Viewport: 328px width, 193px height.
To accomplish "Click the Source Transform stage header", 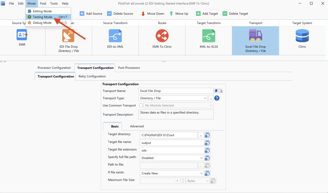I will [115, 23].
